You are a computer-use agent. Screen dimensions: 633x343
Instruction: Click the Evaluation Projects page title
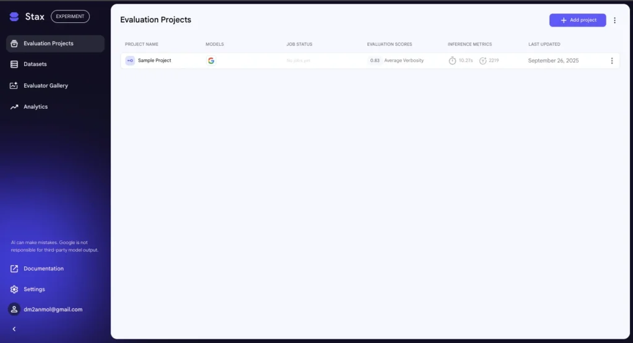point(156,20)
